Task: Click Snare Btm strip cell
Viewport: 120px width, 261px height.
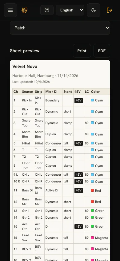Action: point(39,134)
